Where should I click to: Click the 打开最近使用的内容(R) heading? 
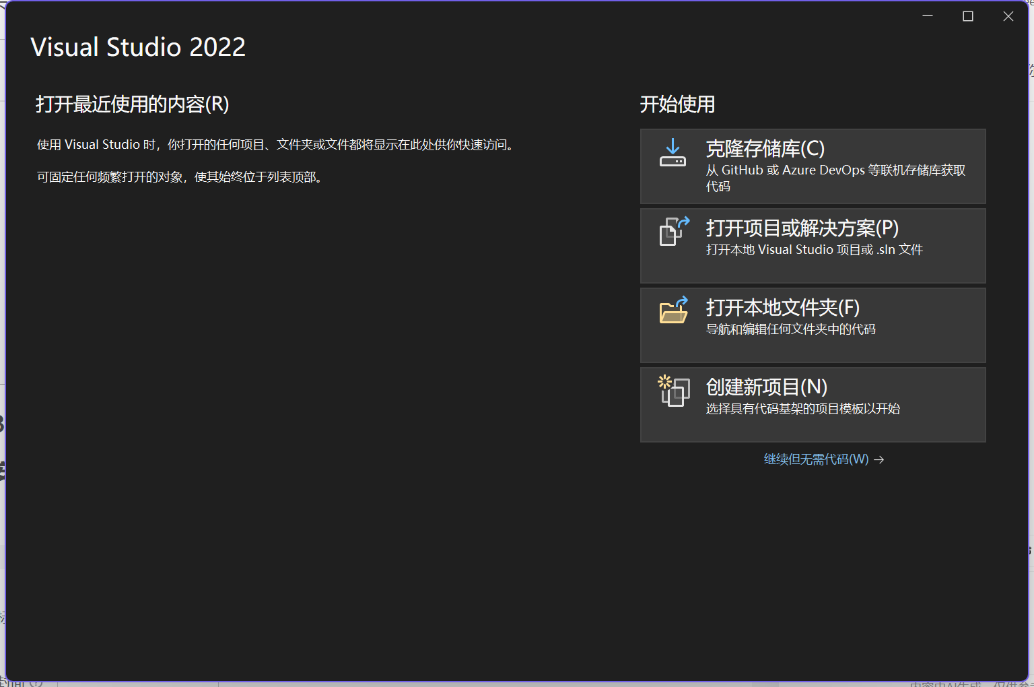coord(133,104)
